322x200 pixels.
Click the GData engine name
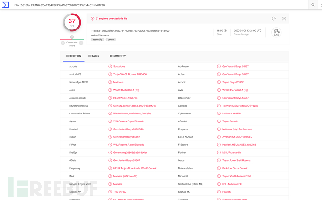tap(72, 160)
